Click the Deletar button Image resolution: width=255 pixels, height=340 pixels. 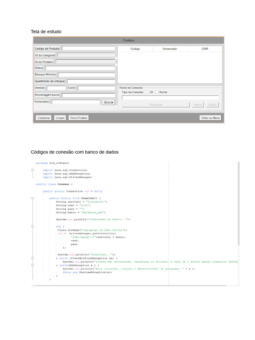pos(212,105)
